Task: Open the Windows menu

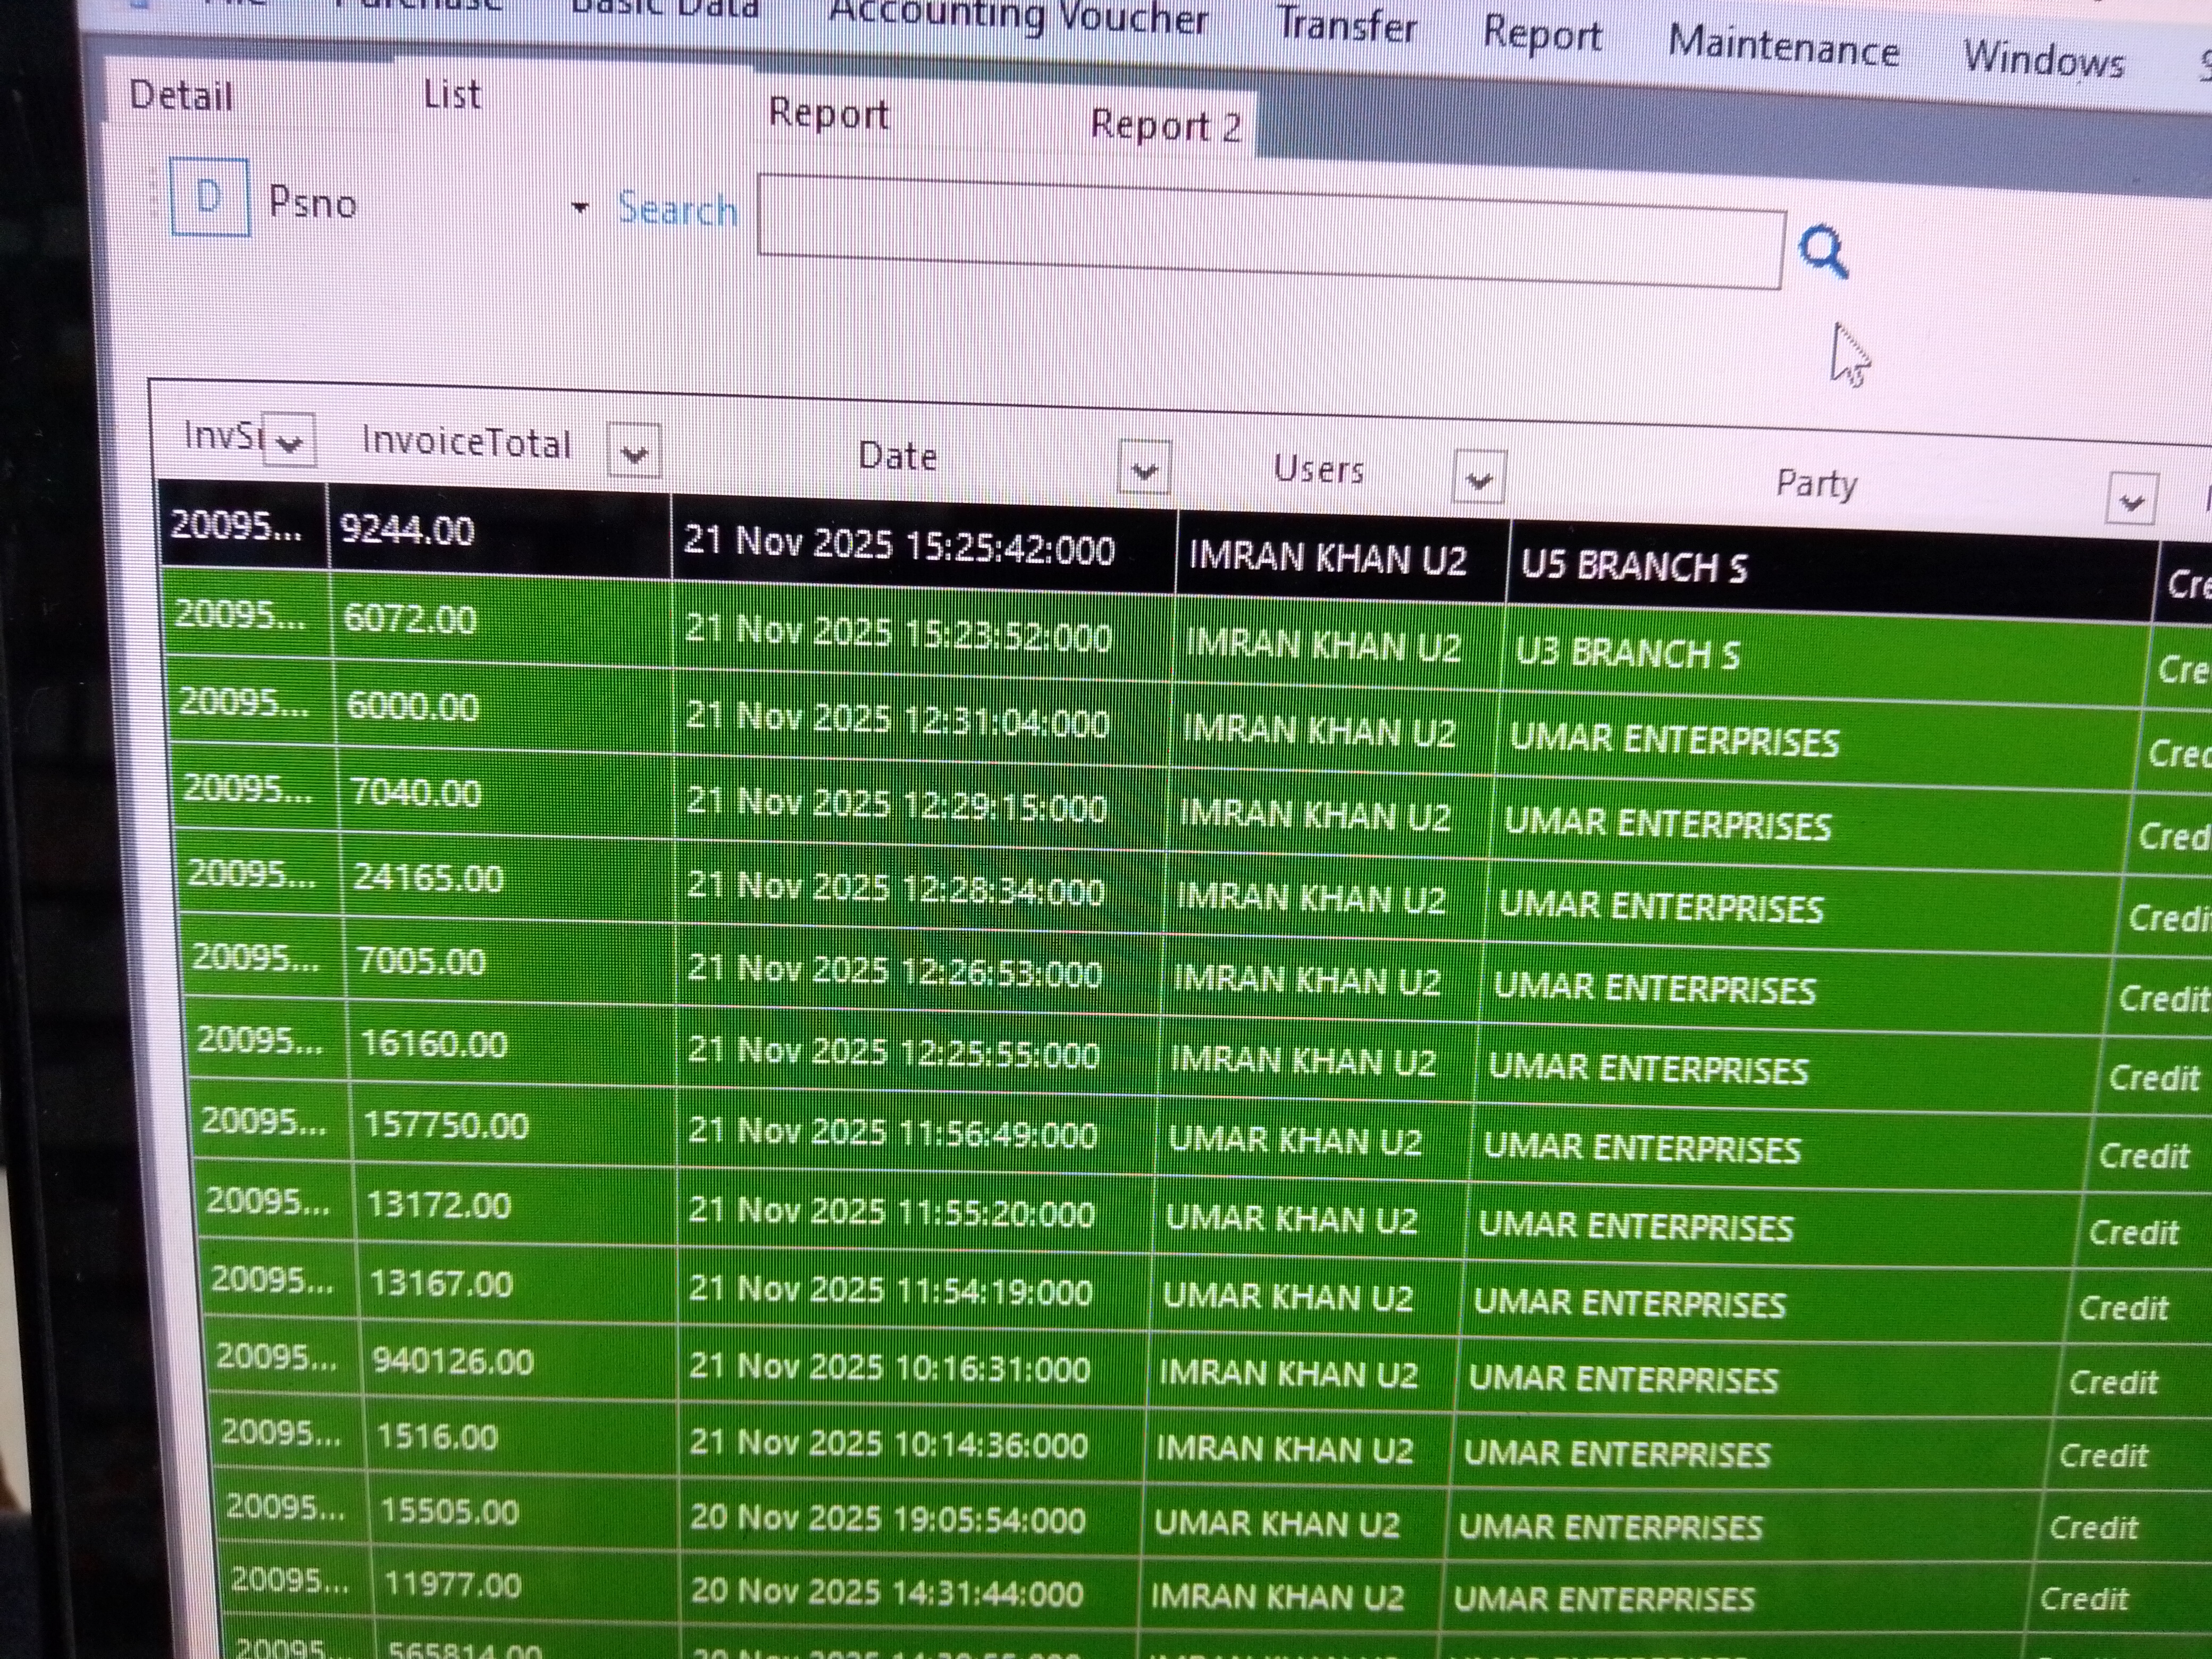Action: coord(2043,59)
